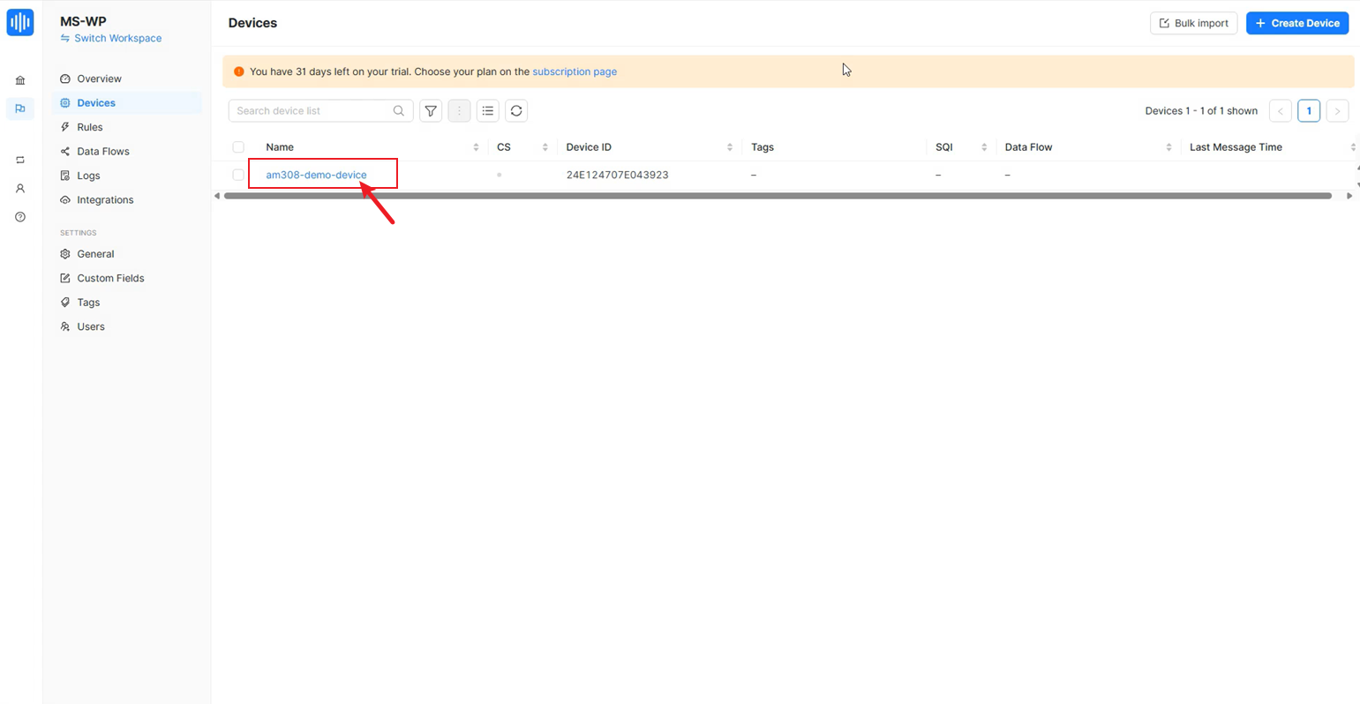Viewport: 1360px width, 704px height.
Task: Open the Rules section
Action: pos(127,127)
